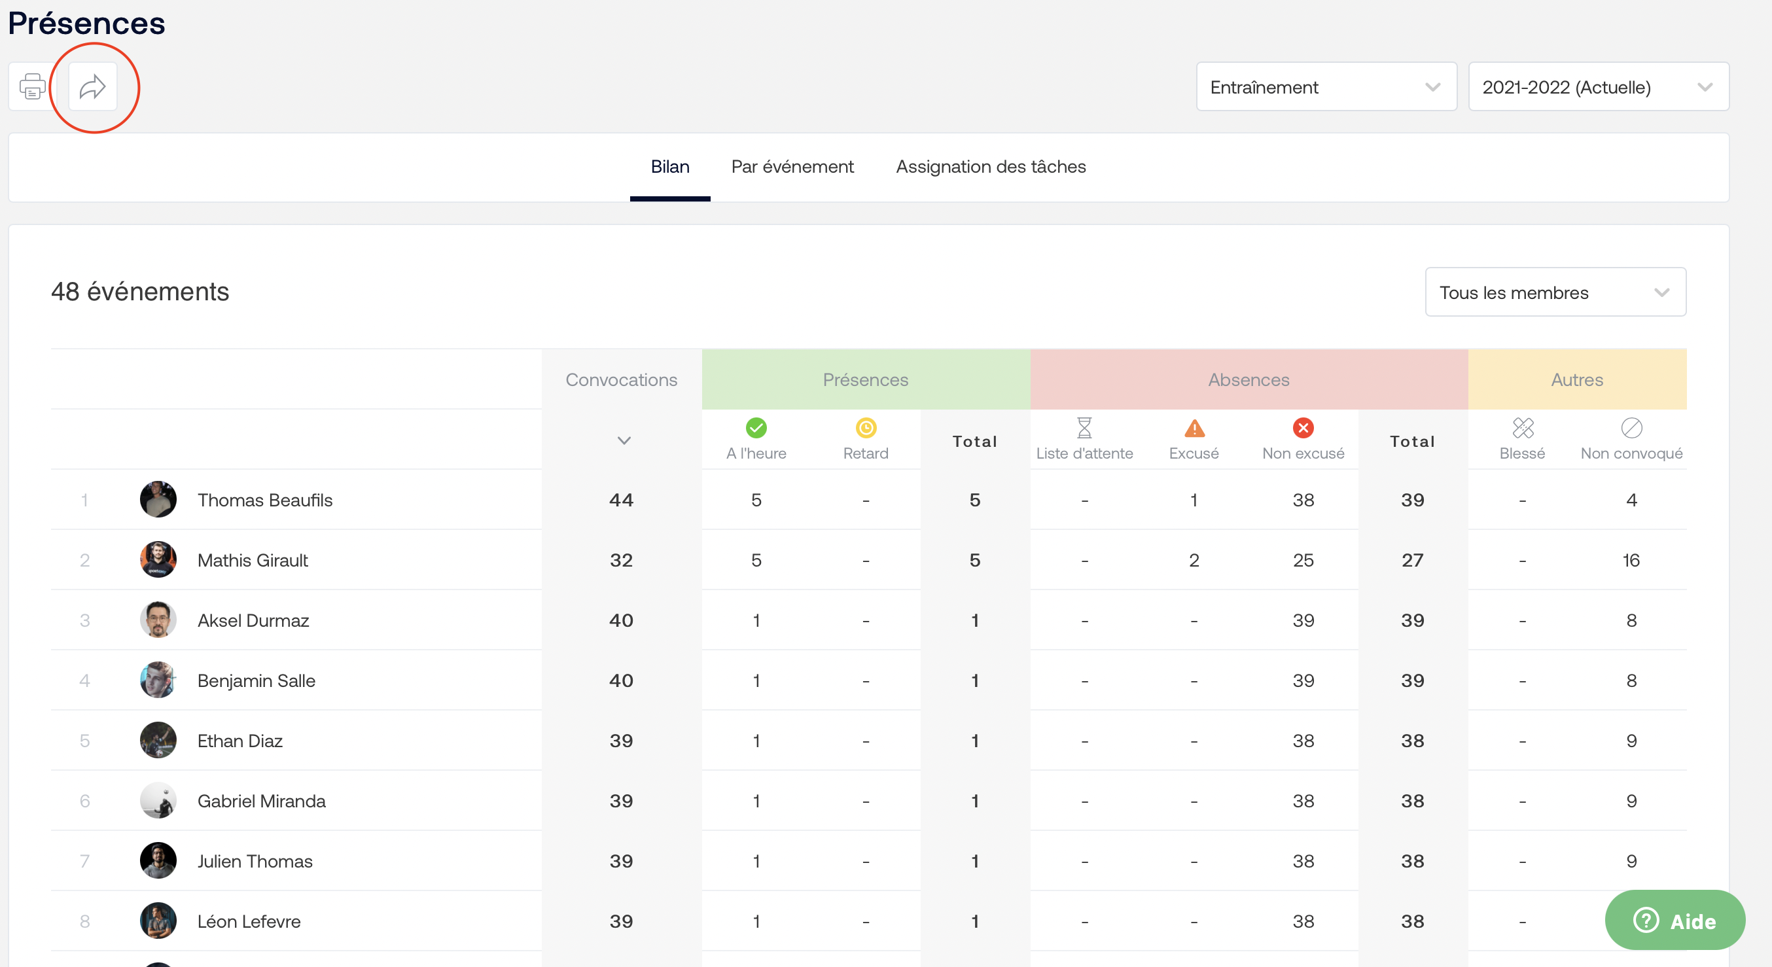Open the Aide help button

pos(1675,921)
